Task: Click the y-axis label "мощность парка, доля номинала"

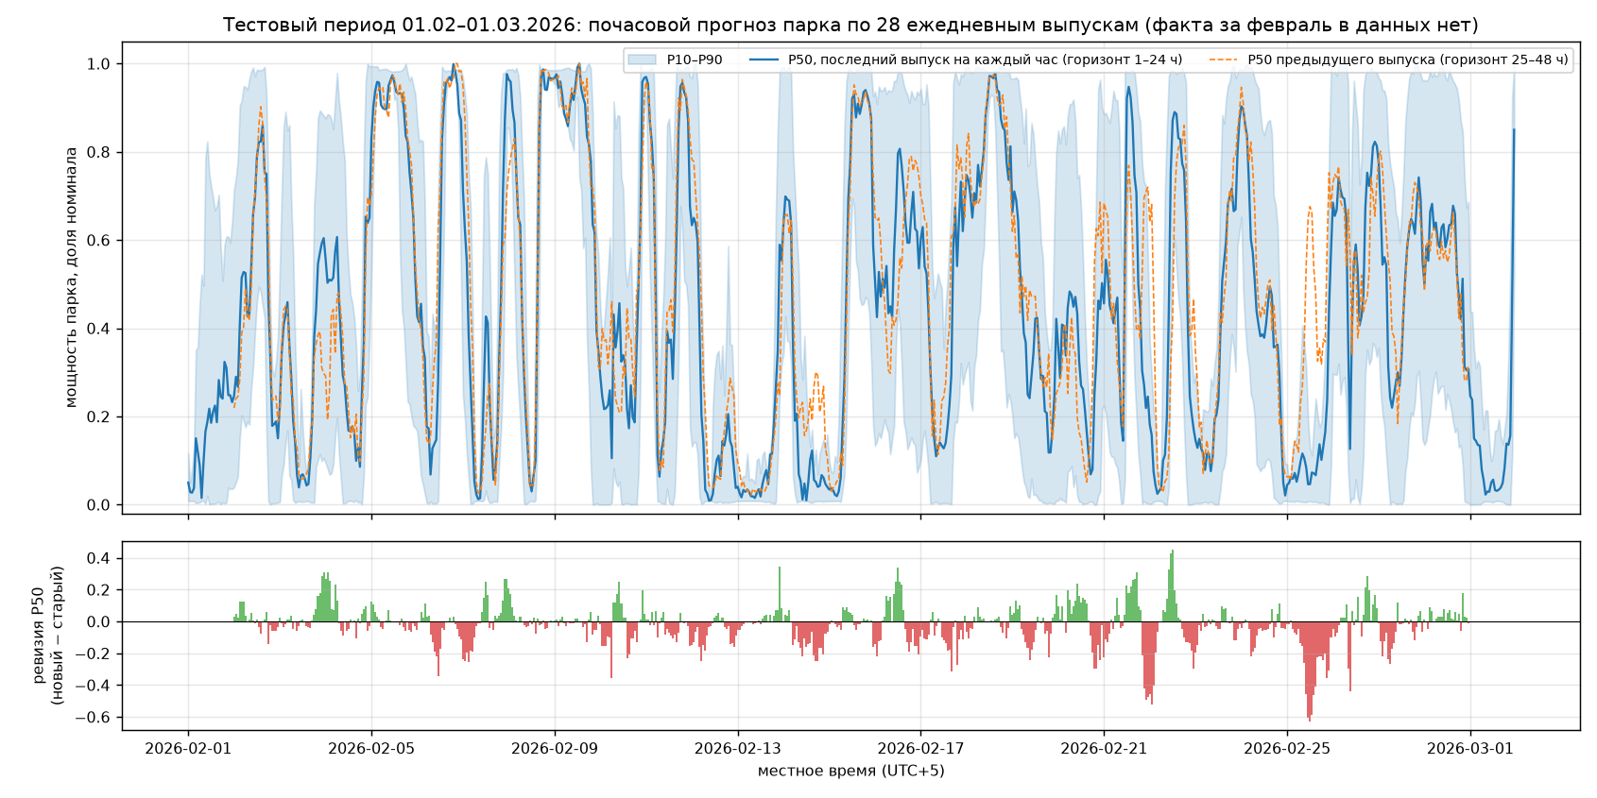Action: [x=71, y=278]
